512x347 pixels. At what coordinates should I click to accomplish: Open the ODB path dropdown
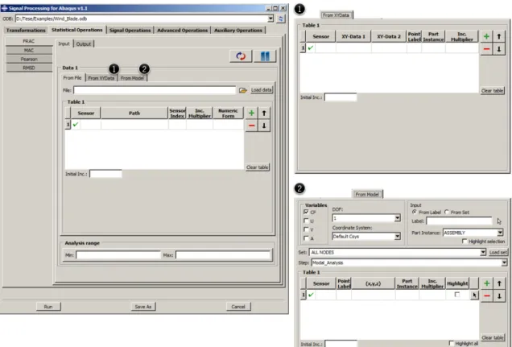click(270, 19)
